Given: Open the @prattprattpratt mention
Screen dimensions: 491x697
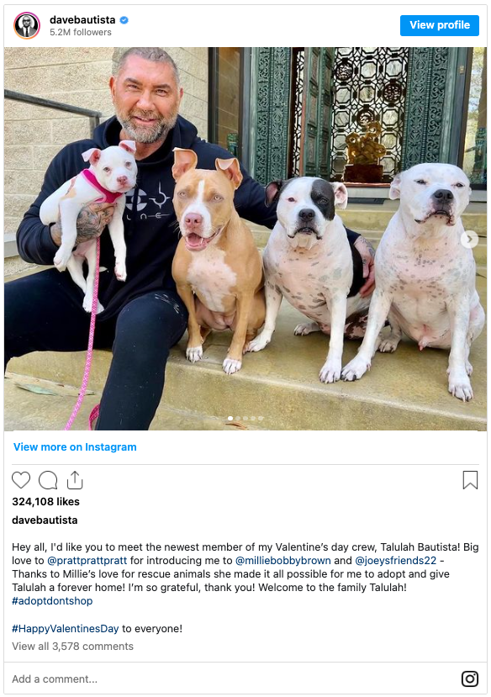Looking at the screenshot, I should tap(87, 561).
